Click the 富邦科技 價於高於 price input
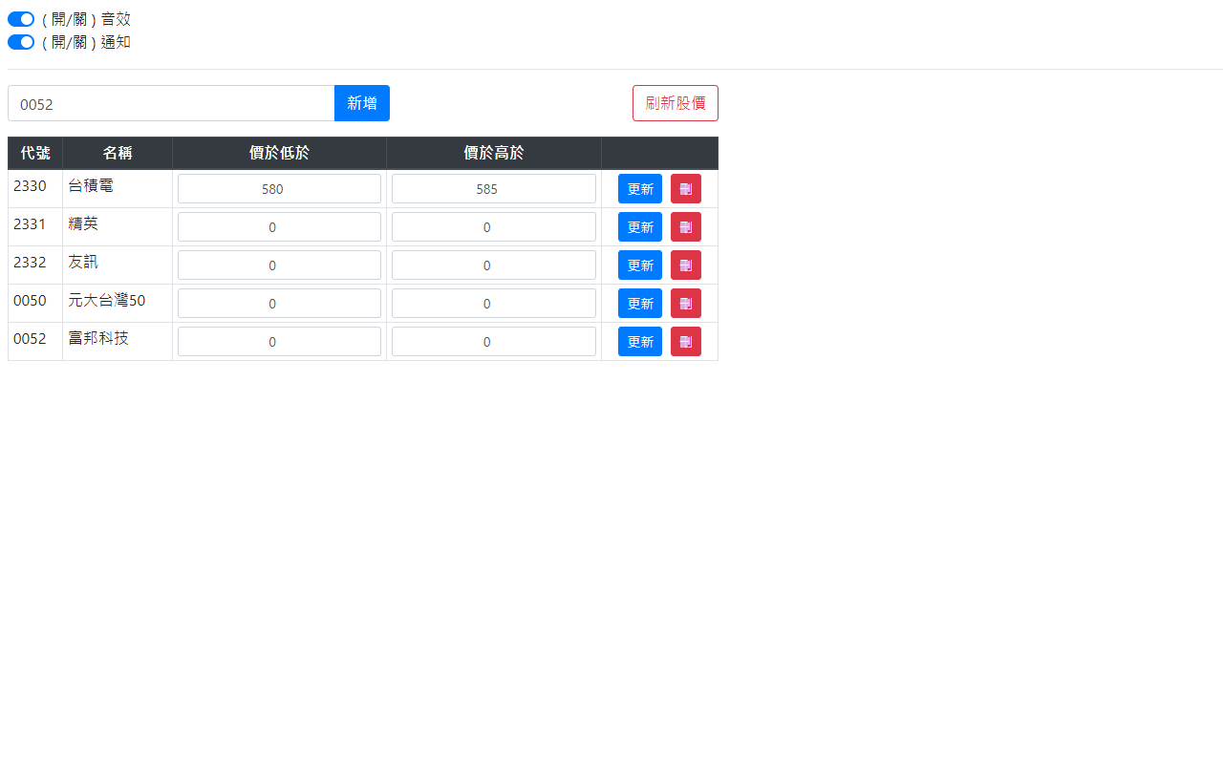This screenshot has height=764, width=1223. click(x=493, y=341)
